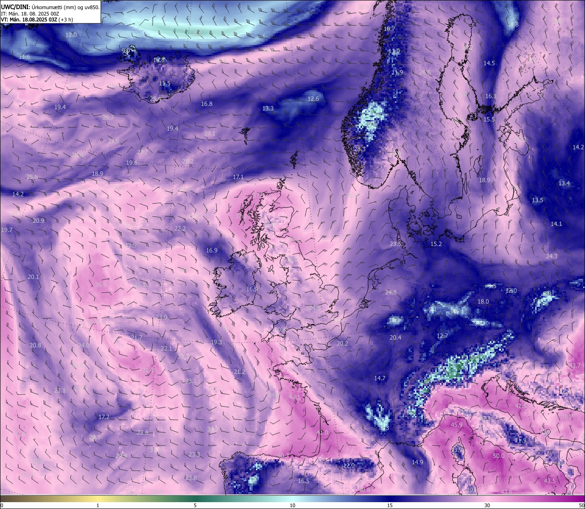Select the 21.2 map value
The width and height of the screenshot is (585, 509).
(239, 372)
